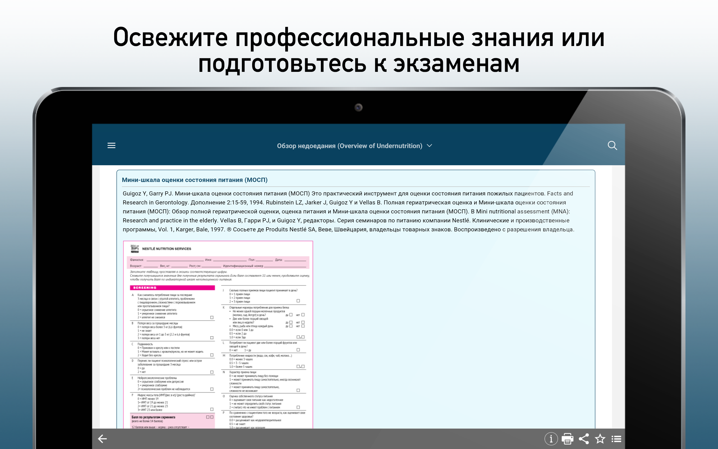The image size is (718, 449).
Task: Open the info icon in the bottom bar
Action: pos(551,439)
